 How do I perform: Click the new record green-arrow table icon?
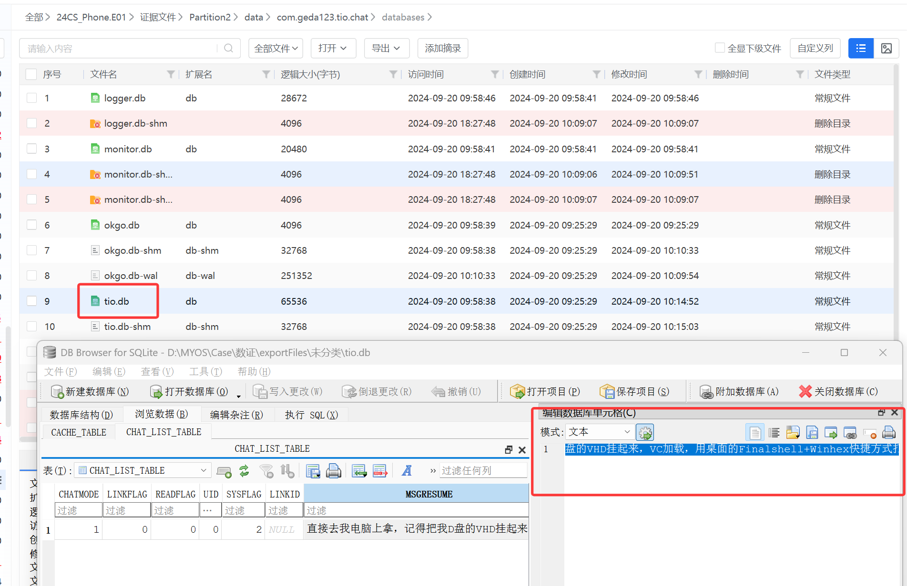(x=359, y=471)
